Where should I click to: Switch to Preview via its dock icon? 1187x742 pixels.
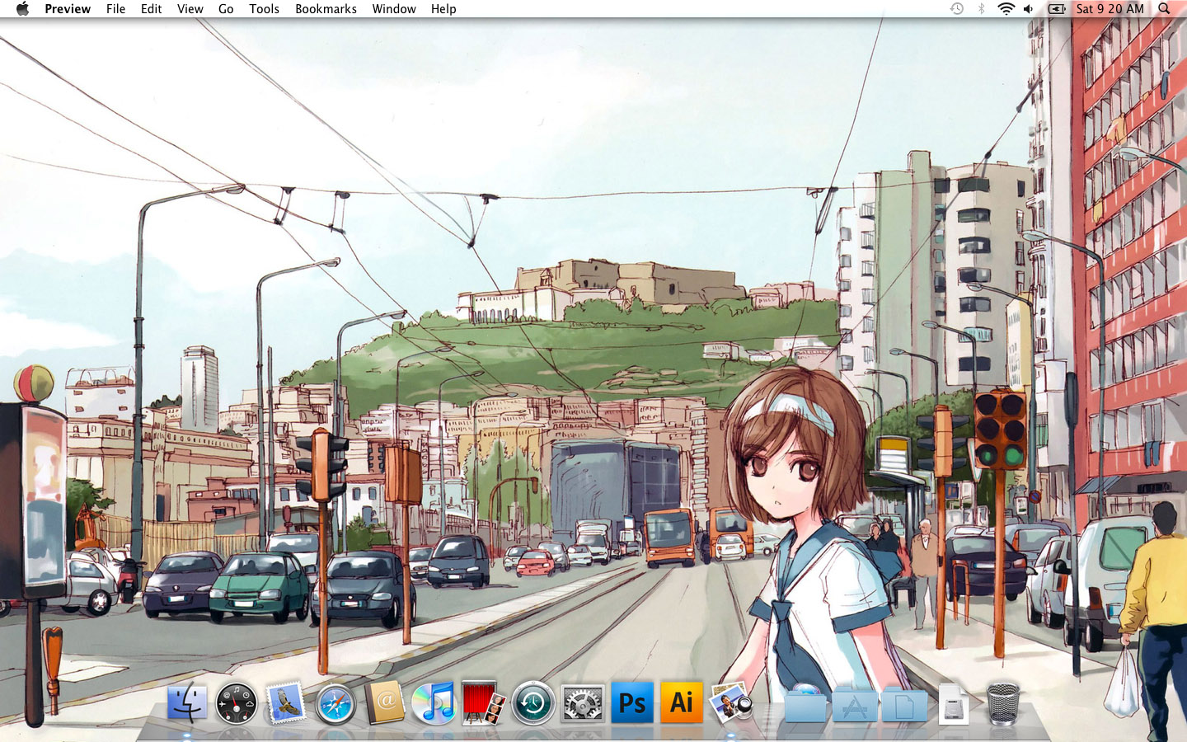tap(731, 703)
